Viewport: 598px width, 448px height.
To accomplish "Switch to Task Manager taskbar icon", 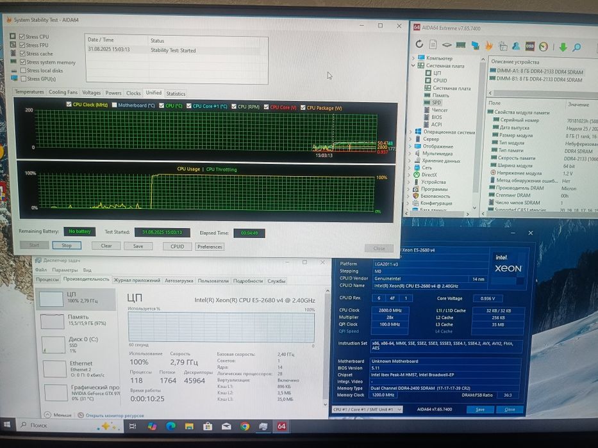I will (263, 426).
